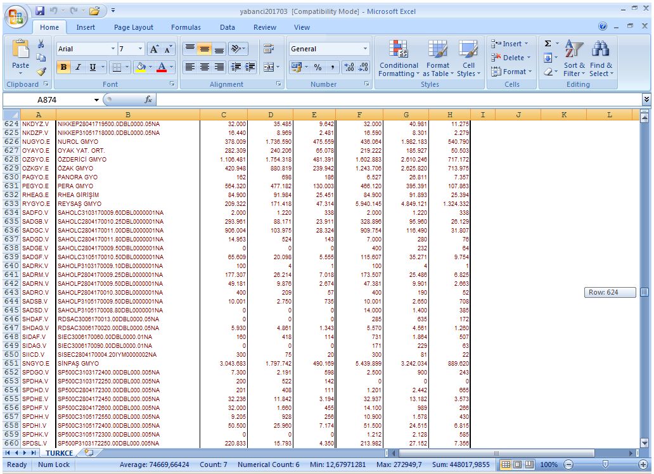Screen dimensions: 654x474
Task: Open the Sort & Filter menu
Action: pyautogui.click(x=574, y=58)
